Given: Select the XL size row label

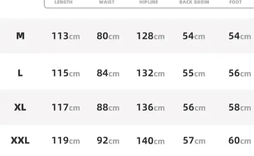Looking at the screenshot, I should point(20,107).
